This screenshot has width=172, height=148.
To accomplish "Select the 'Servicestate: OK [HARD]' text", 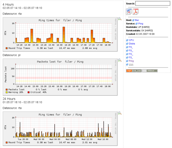I will click(139, 31).
